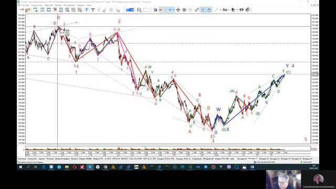Click the scissors cut icon

(x=104, y=10)
